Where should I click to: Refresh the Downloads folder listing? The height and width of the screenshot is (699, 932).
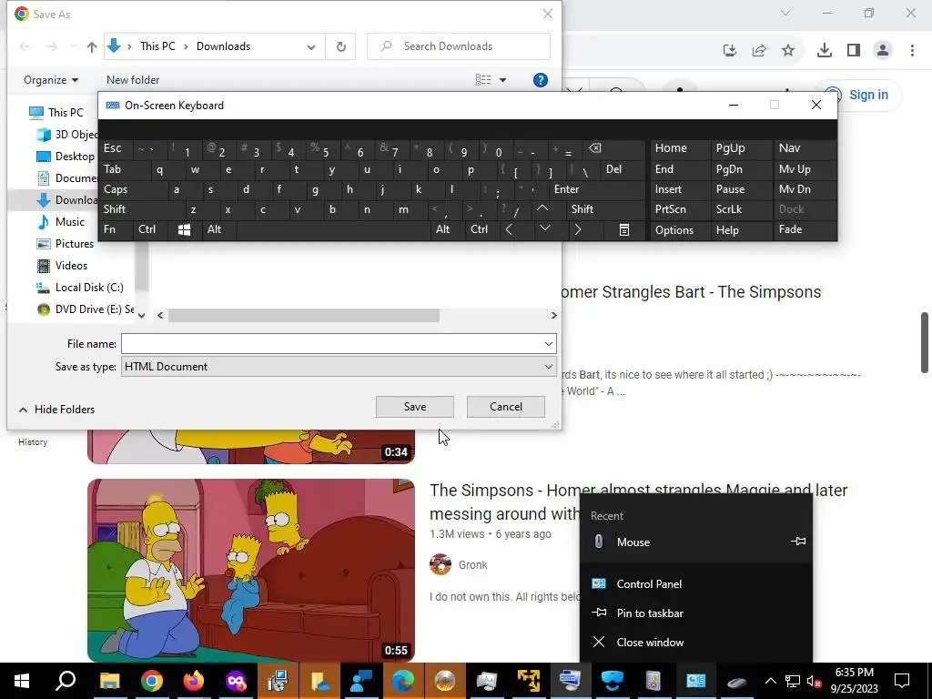(x=340, y=47)
